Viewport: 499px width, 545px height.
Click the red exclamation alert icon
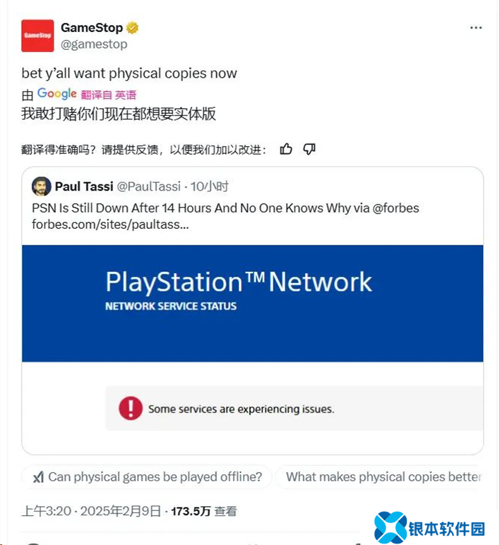pos(130,408)
